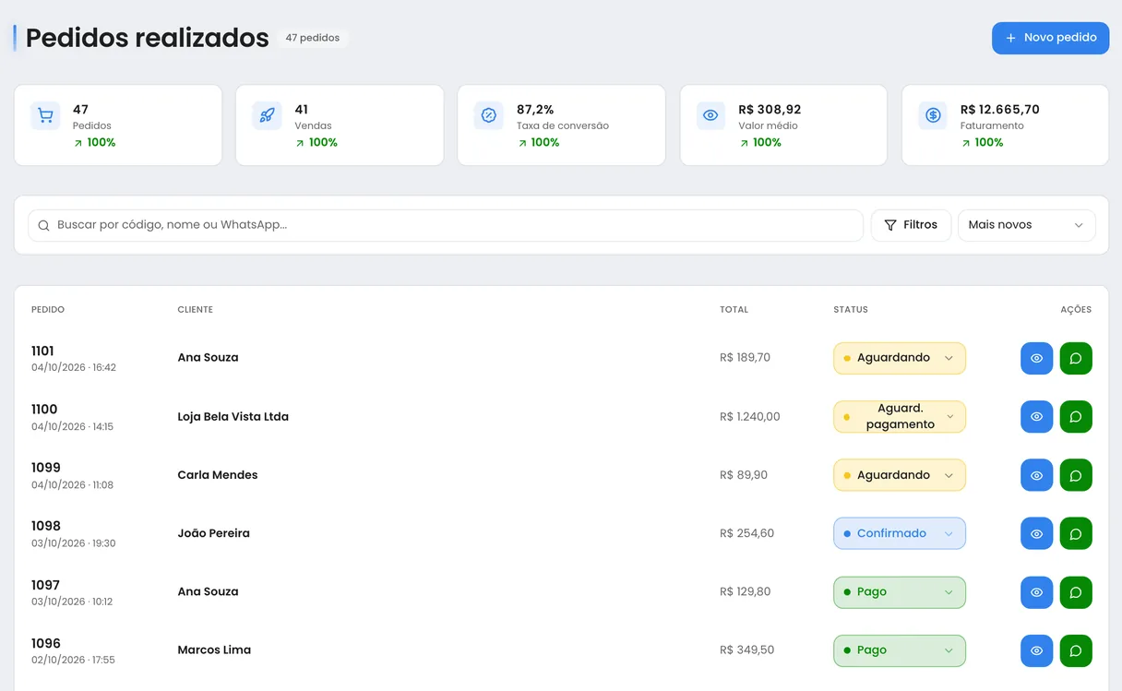
Task: Click the TOTAL column header
Action: (x=734, y=310)
